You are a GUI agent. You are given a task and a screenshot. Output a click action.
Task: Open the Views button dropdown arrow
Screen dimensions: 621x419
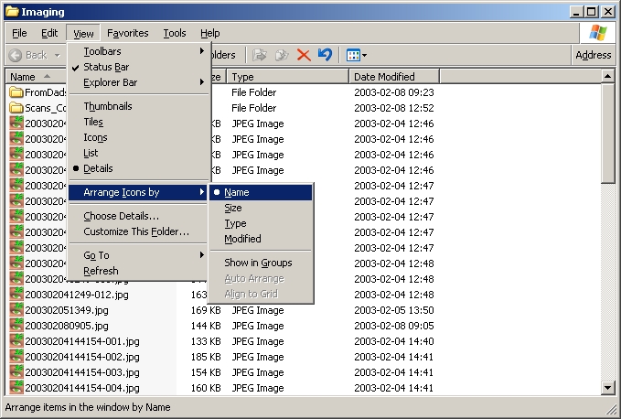click(x=365, y=56)
